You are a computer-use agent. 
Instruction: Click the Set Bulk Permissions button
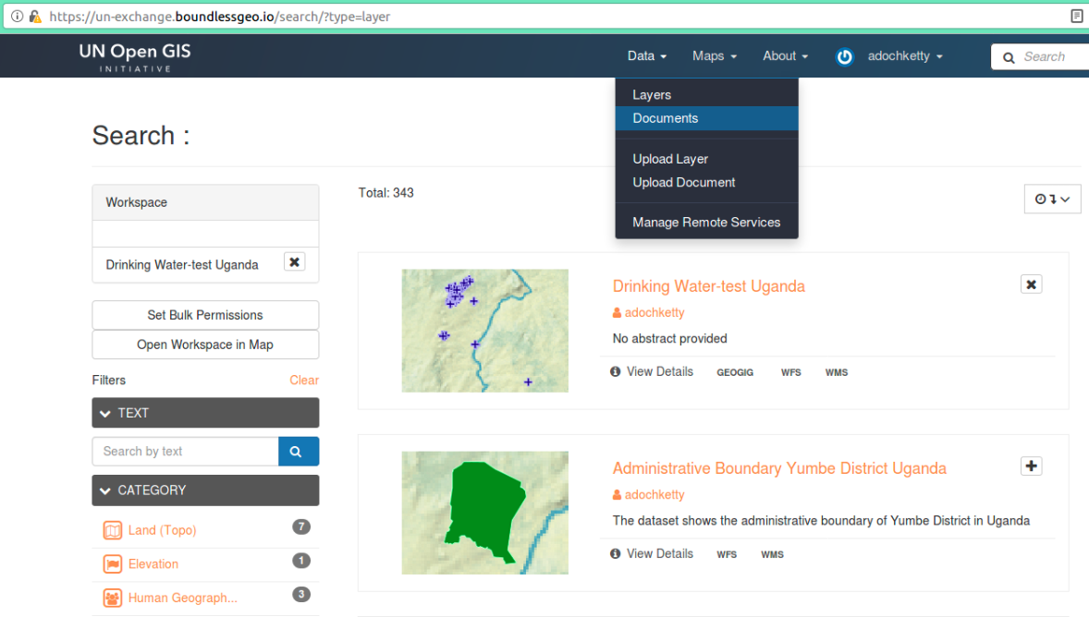pos(205,315)
